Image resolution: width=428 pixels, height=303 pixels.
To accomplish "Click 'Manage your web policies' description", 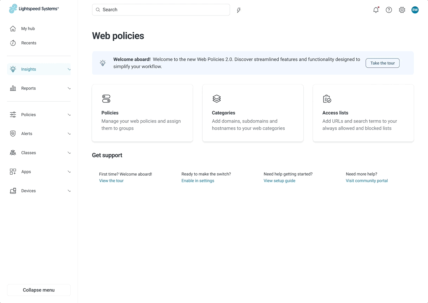I will click(x=141, y=125).
